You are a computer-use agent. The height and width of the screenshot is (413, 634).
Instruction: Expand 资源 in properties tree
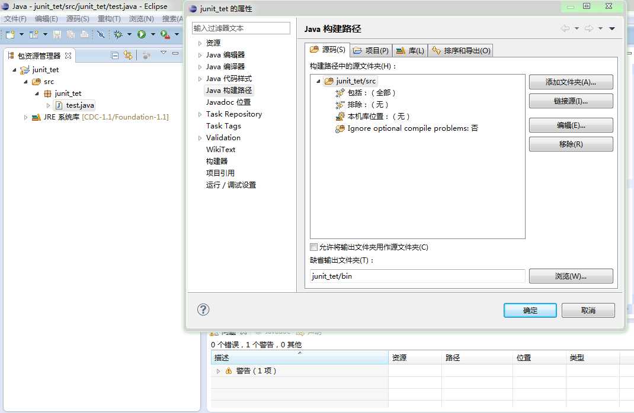click(200, 43)
